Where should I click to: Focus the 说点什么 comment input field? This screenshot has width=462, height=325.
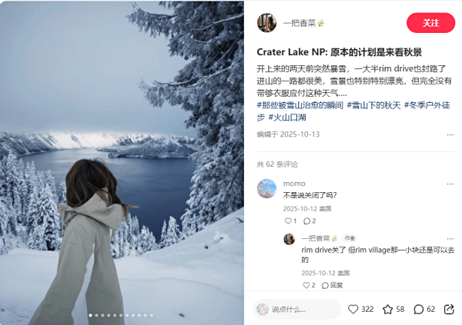296,309
